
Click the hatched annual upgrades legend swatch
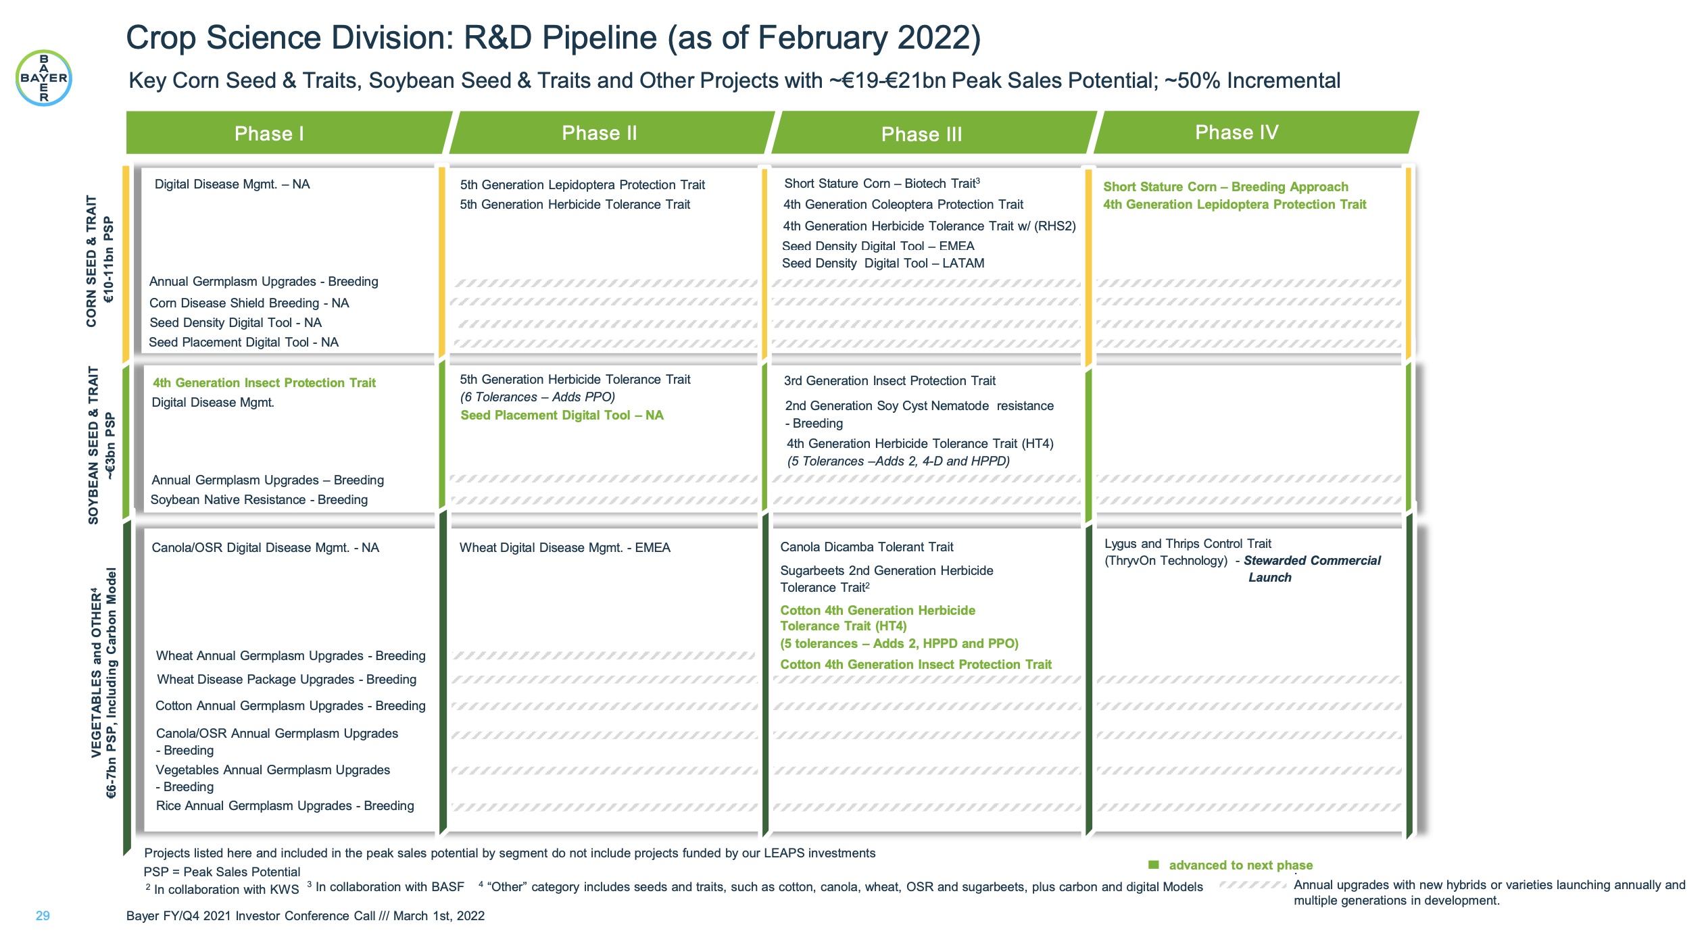(1252, 885)
